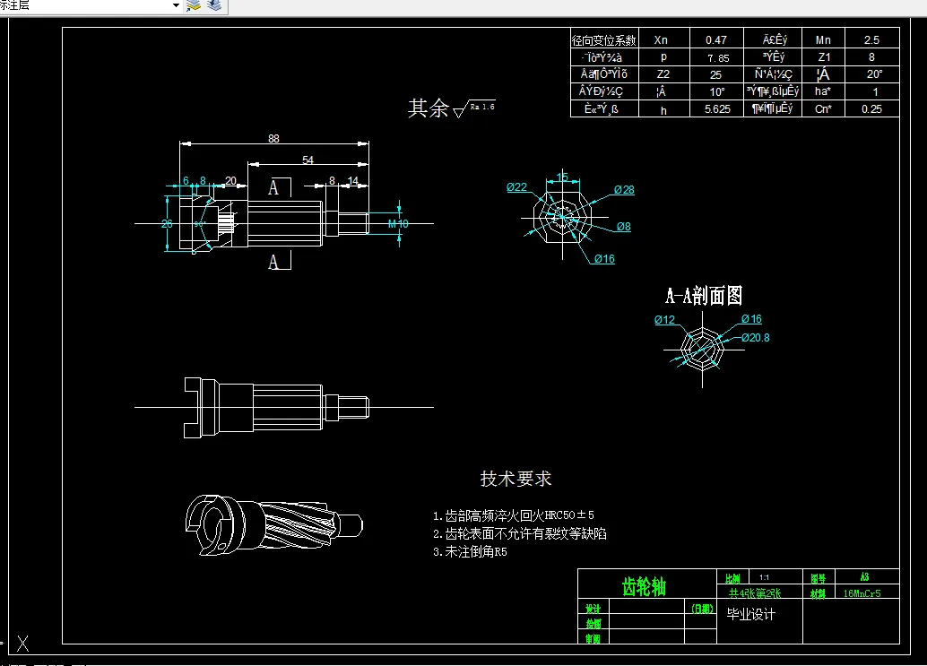
Task: Click the 比例 label in title block
Action: pos(732,578)
